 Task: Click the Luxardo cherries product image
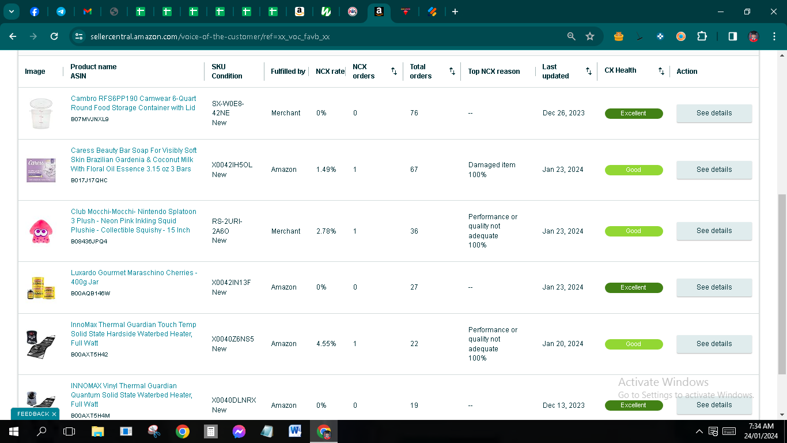pos(41,287)
